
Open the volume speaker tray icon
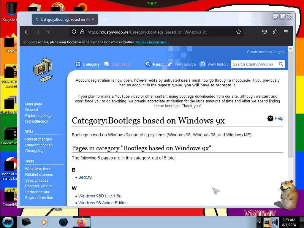point(275,222)
